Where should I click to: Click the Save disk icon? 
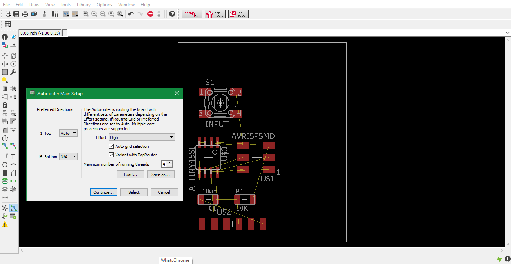point(16,14)
